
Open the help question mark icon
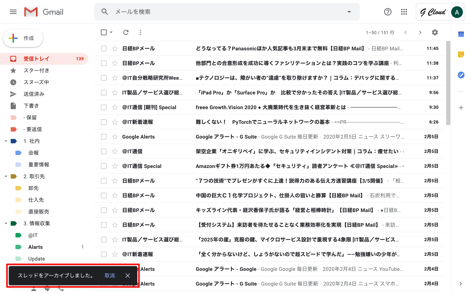coord(387,12)
